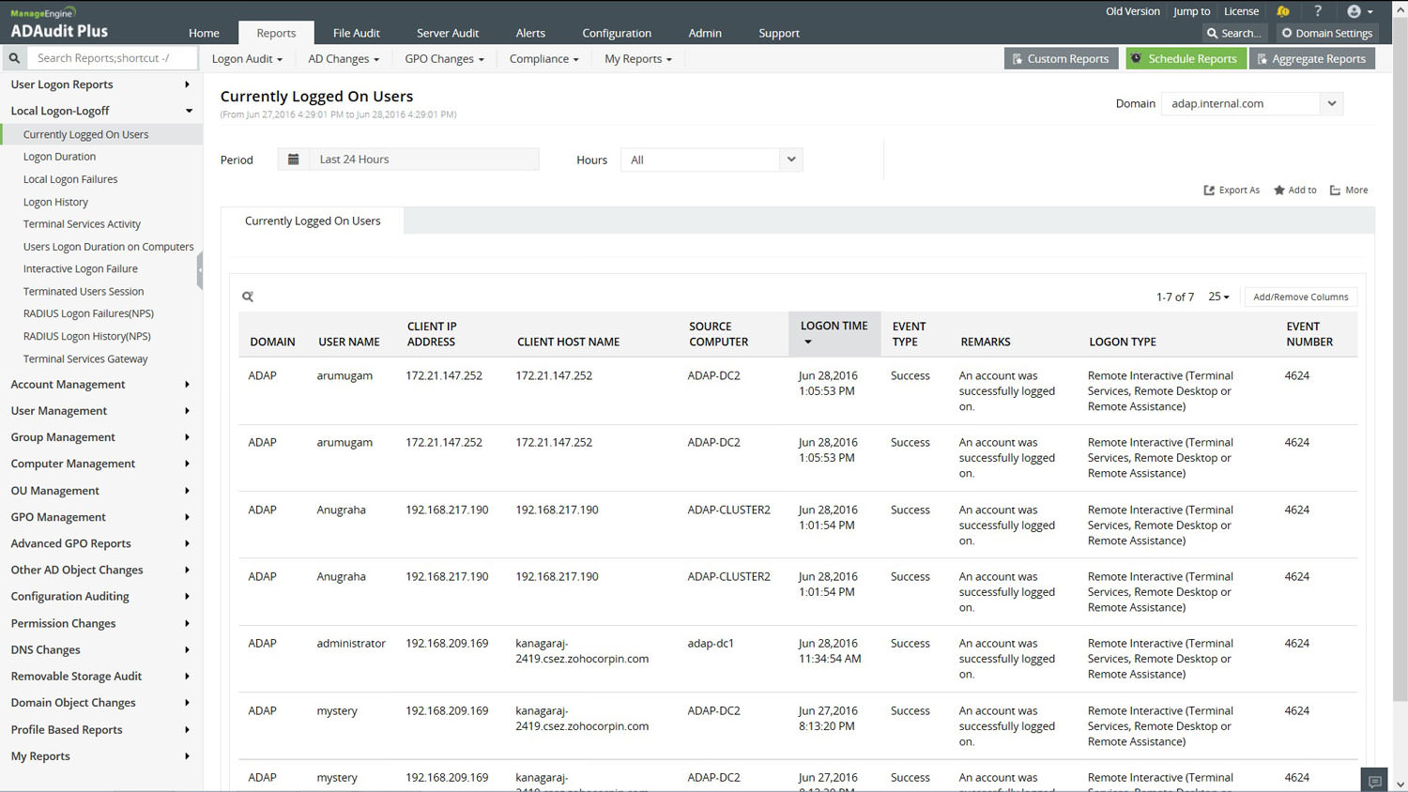
Task: Open the Logon Duration report
Action: [x=59, y=157]
